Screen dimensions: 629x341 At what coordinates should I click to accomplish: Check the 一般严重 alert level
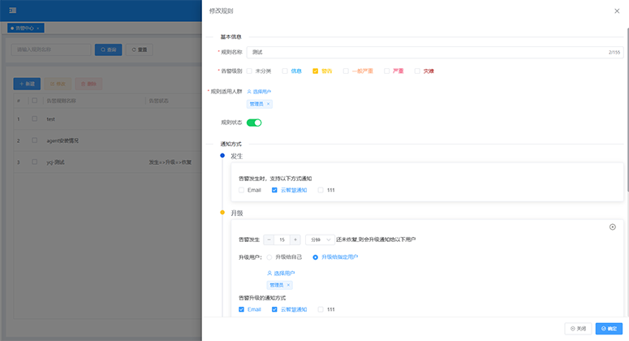click(x=346, y=71)
